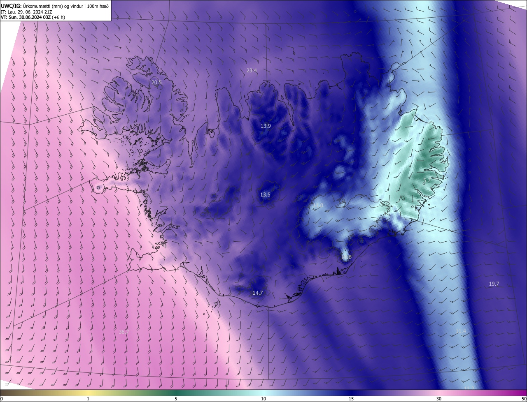This screenshot has height=402, width=527.
Task: Click the 14.7 value near the south coast
Action: pyautogui.click(x=257, y=293)
